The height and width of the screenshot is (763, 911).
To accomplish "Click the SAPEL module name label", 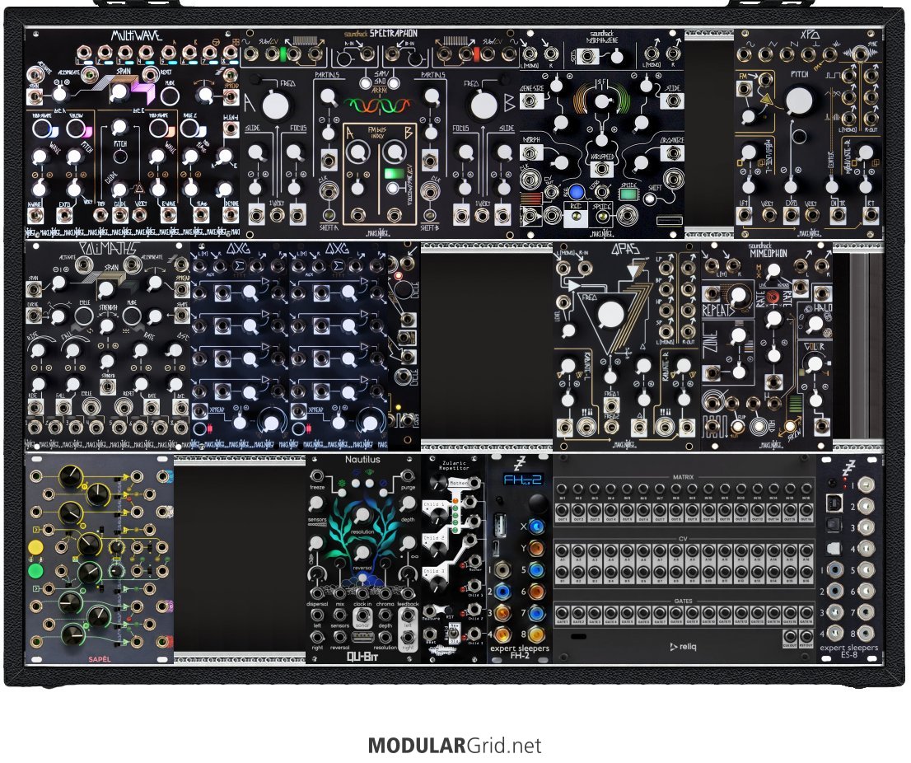I will 100,659.
